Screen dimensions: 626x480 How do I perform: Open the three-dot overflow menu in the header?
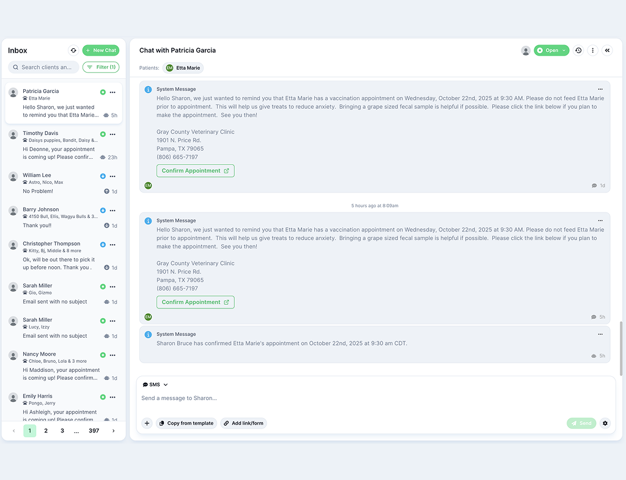click(592, 51)
